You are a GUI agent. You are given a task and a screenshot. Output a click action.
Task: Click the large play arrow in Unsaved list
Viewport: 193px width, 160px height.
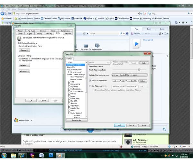tap(136, 44)
